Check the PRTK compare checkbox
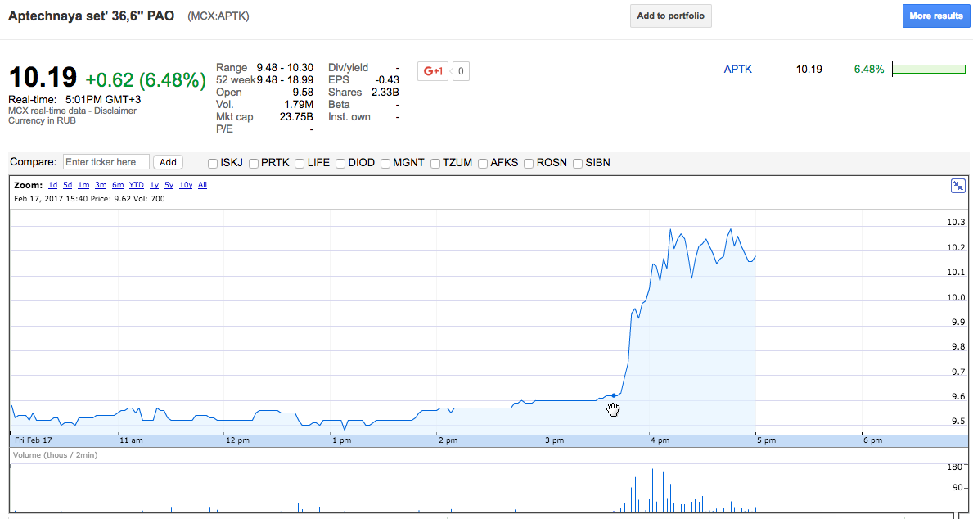The height and width of the screenshot is (519, 973). pyautogui.click(x=253, y=163)
